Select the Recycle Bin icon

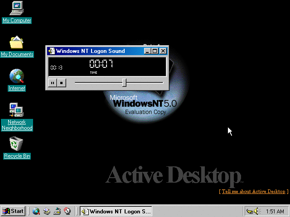tap(16, 144)
